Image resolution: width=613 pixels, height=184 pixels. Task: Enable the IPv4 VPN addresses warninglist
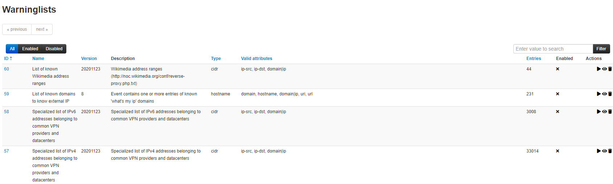coord(598,151)
